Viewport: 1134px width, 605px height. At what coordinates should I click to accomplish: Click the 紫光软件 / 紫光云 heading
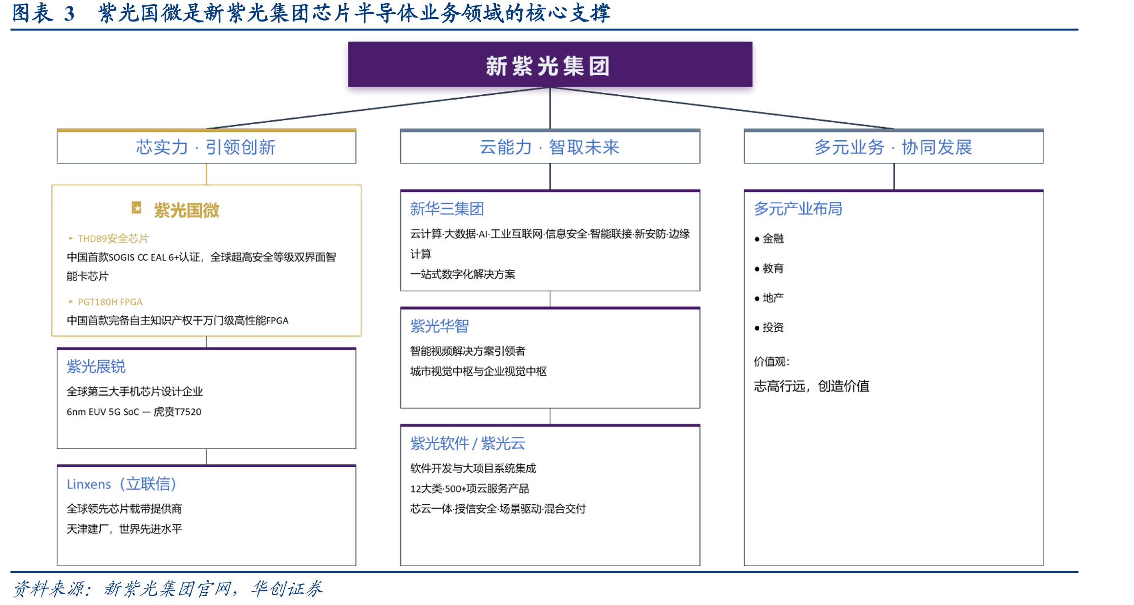pyautogui.click(x=468, y=443)
